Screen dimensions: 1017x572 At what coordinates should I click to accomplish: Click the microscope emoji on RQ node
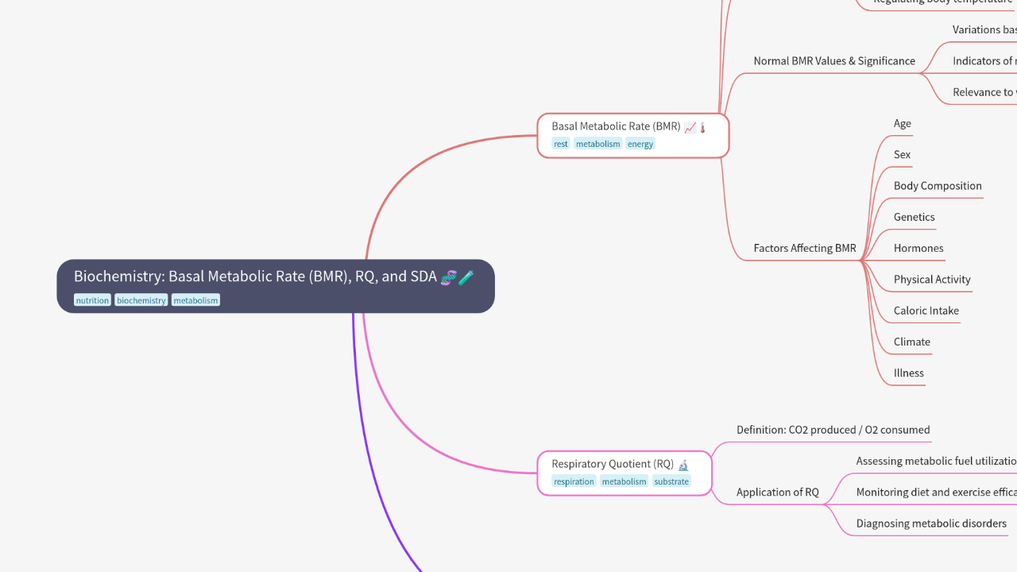click(x=683, y=465)
